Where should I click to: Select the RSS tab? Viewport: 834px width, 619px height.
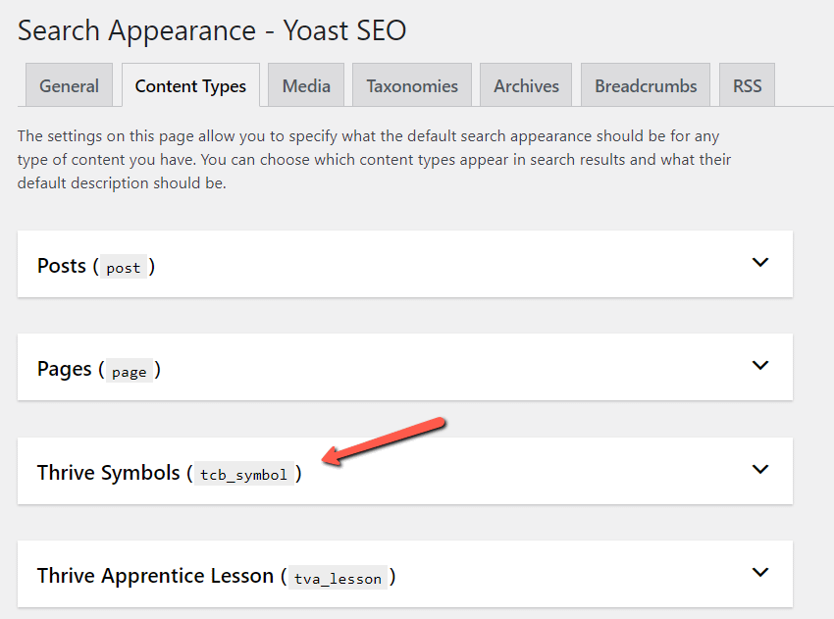[x=748, y=85]
